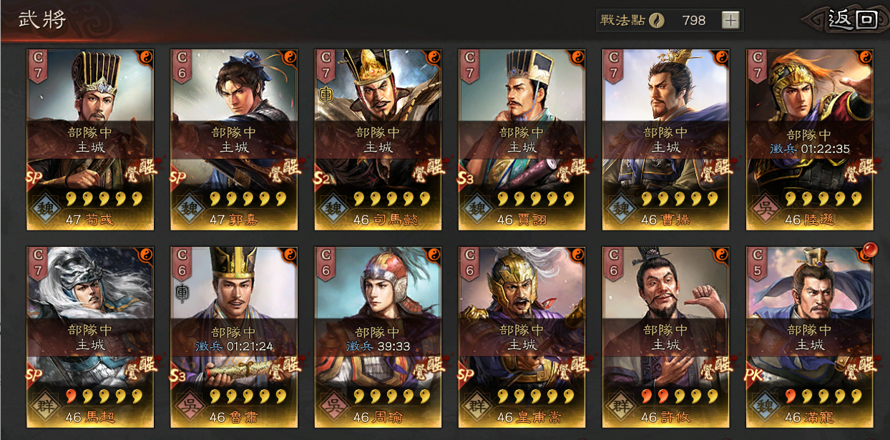This screenshot has width=890, height=440.
Task: Click the 返回 back button
Action: (x=849, y=19)
